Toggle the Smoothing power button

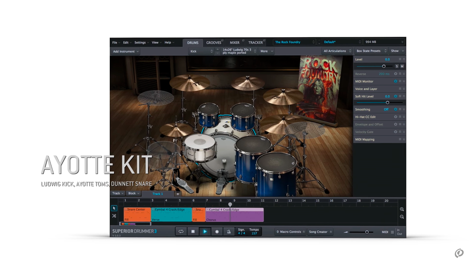(396, 109)
